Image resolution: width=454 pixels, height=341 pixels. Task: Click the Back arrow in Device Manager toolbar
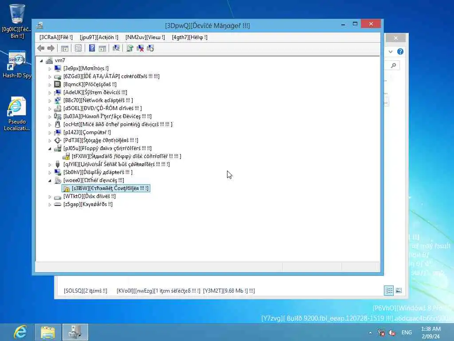click(41, 48)
